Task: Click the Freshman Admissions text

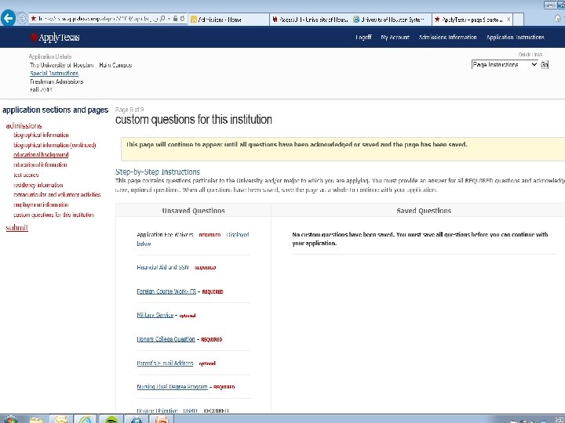Action: 56,81
